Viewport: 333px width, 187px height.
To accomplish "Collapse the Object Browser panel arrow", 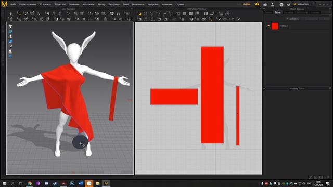I will click(264, 9).
